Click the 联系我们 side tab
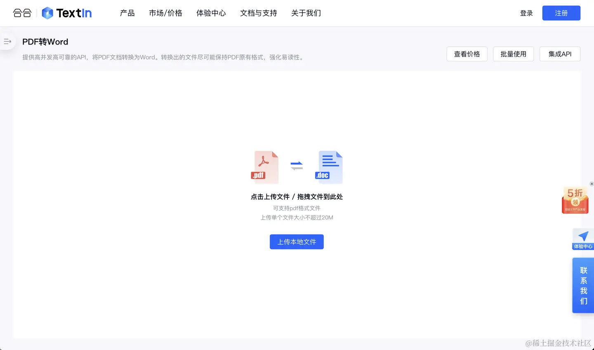 point(583,285)
